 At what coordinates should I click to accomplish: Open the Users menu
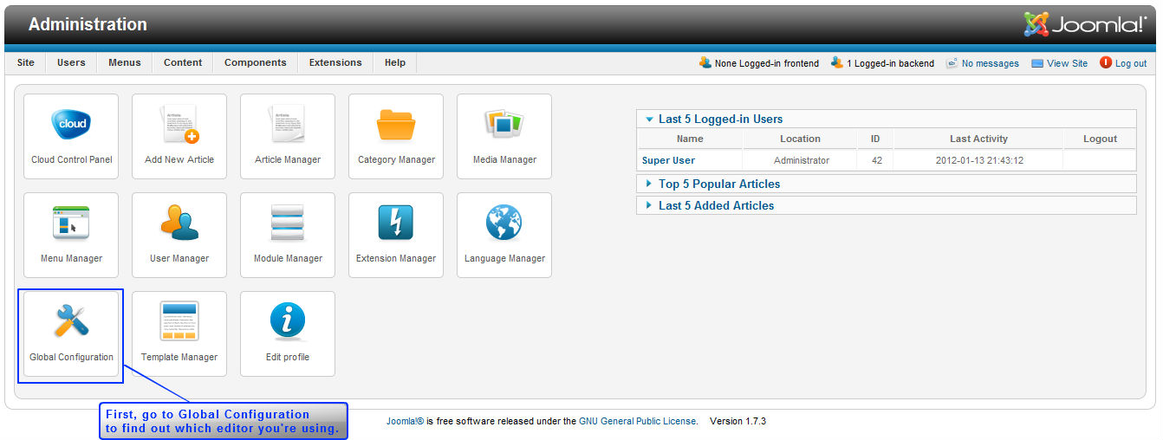71,62
